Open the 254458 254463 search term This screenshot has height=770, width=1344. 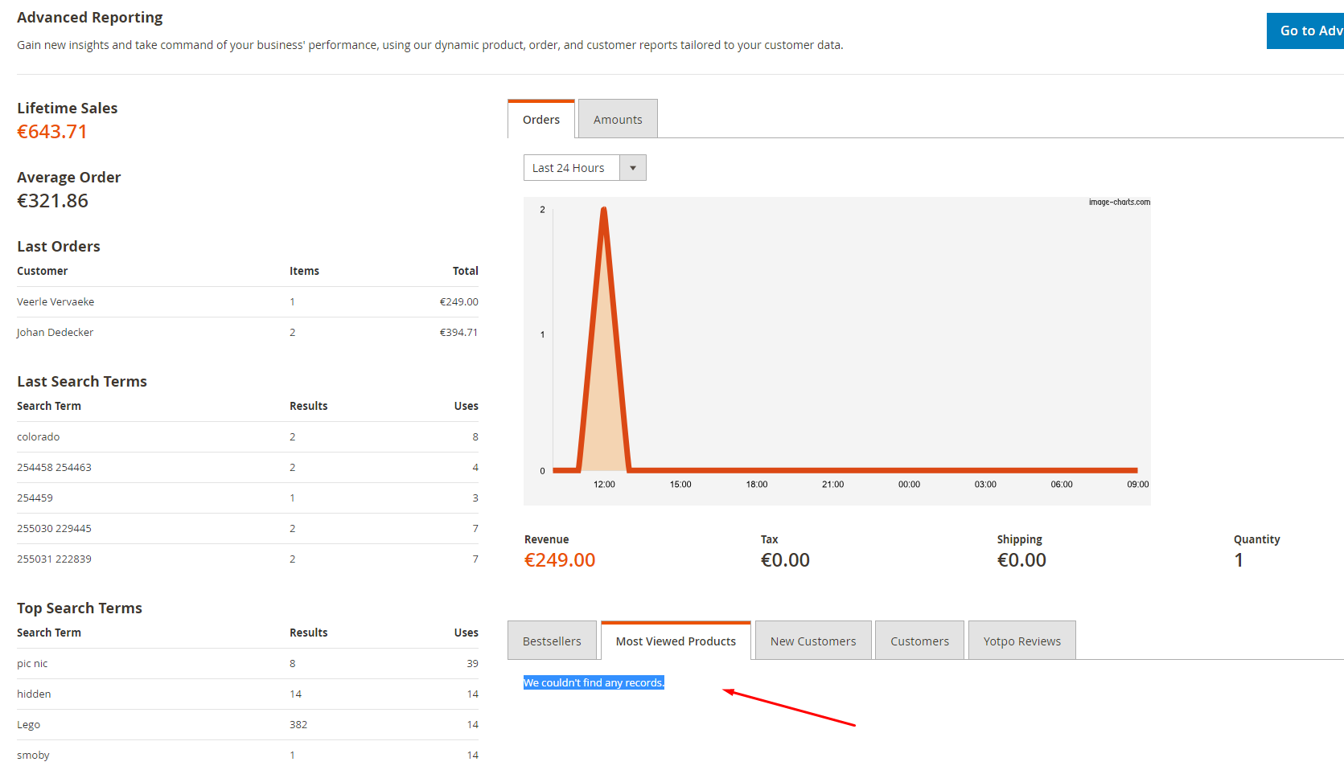tap(54, 468)
